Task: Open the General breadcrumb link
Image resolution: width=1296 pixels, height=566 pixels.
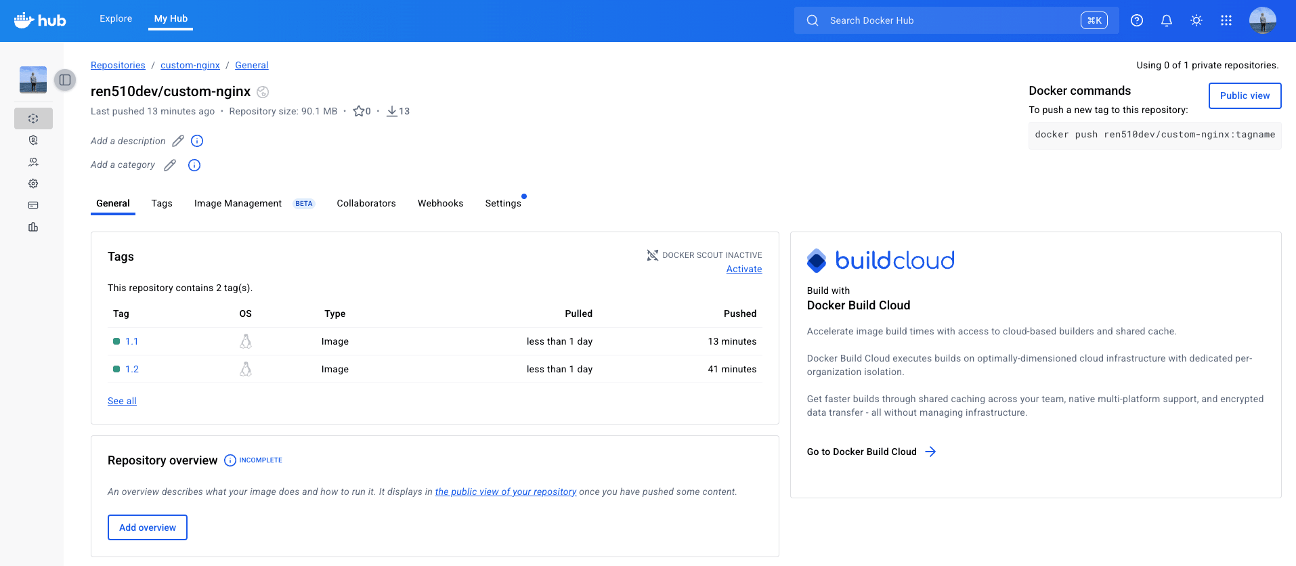Action: (x=252, y=65)
